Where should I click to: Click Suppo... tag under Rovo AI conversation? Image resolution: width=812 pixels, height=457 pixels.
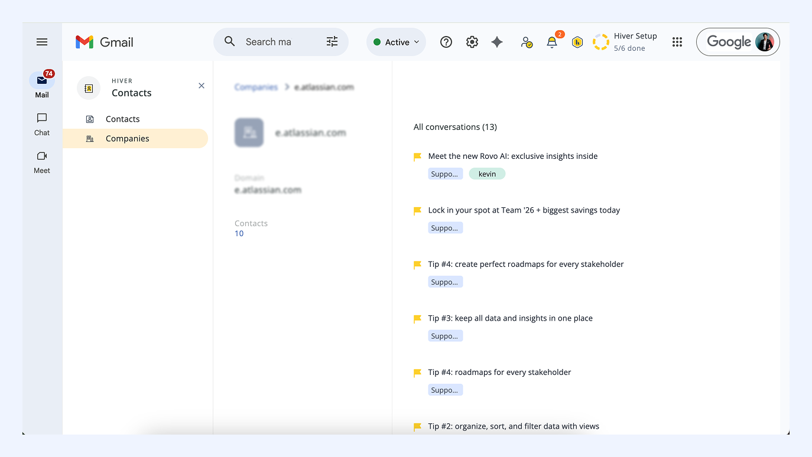point(446,174)
